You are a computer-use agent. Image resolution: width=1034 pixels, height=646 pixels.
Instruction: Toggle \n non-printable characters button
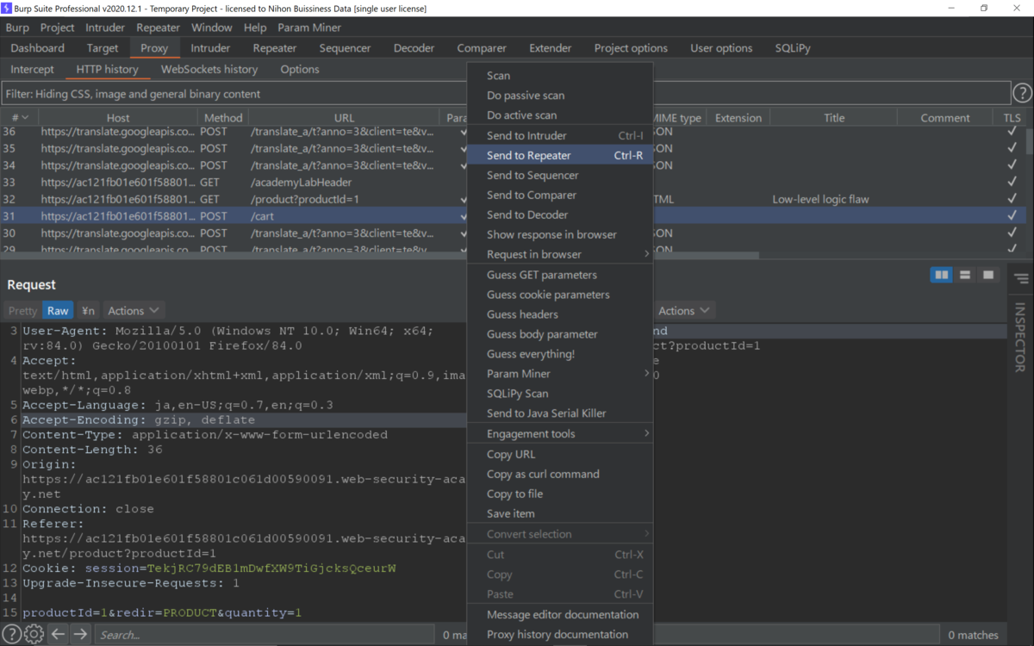(88, 311)
